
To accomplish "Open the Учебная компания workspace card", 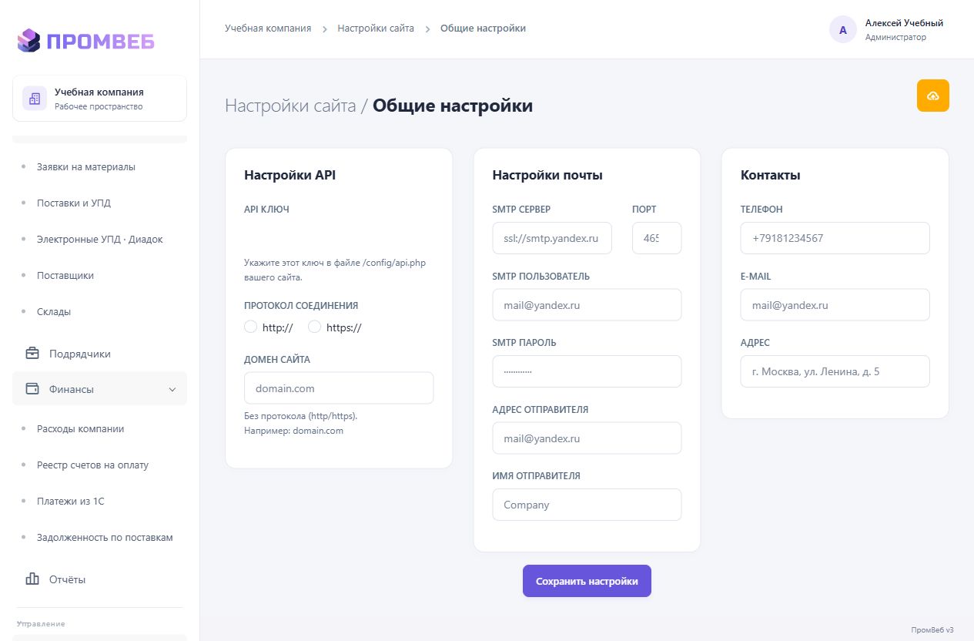I will pos(100,98).
